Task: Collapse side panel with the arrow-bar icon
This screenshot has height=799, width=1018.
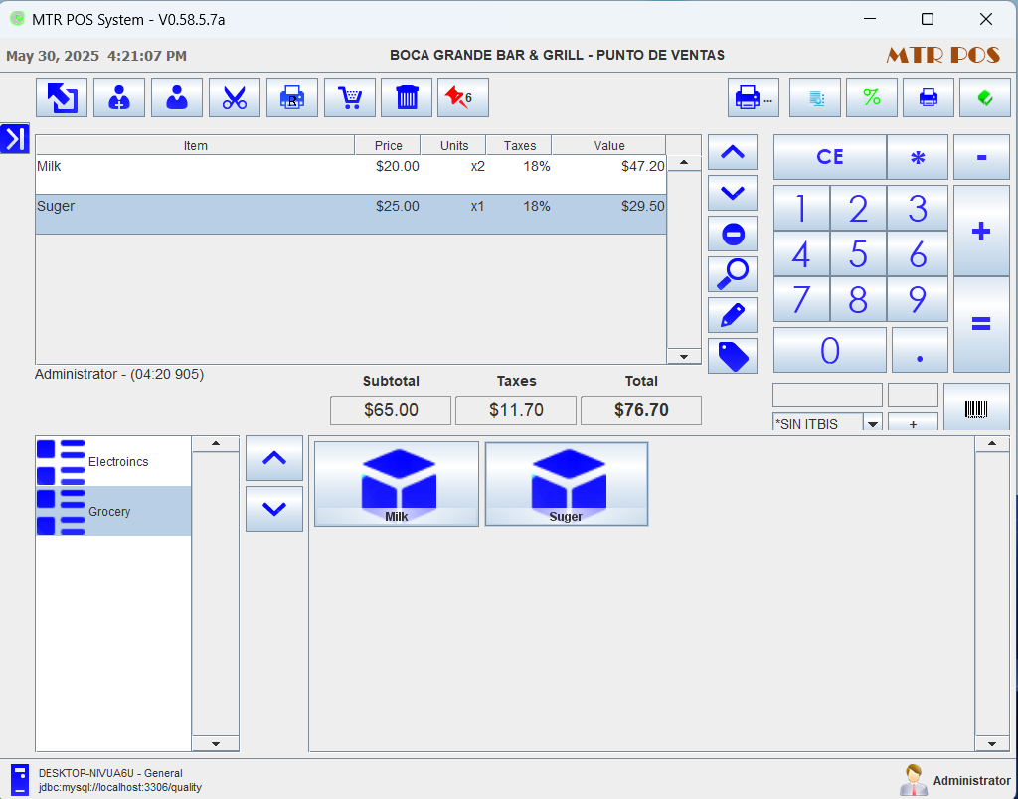Action: tap(14, 138)
